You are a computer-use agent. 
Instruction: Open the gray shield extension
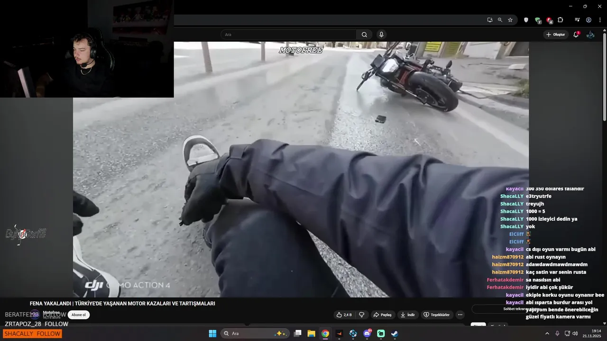[526, 20]
